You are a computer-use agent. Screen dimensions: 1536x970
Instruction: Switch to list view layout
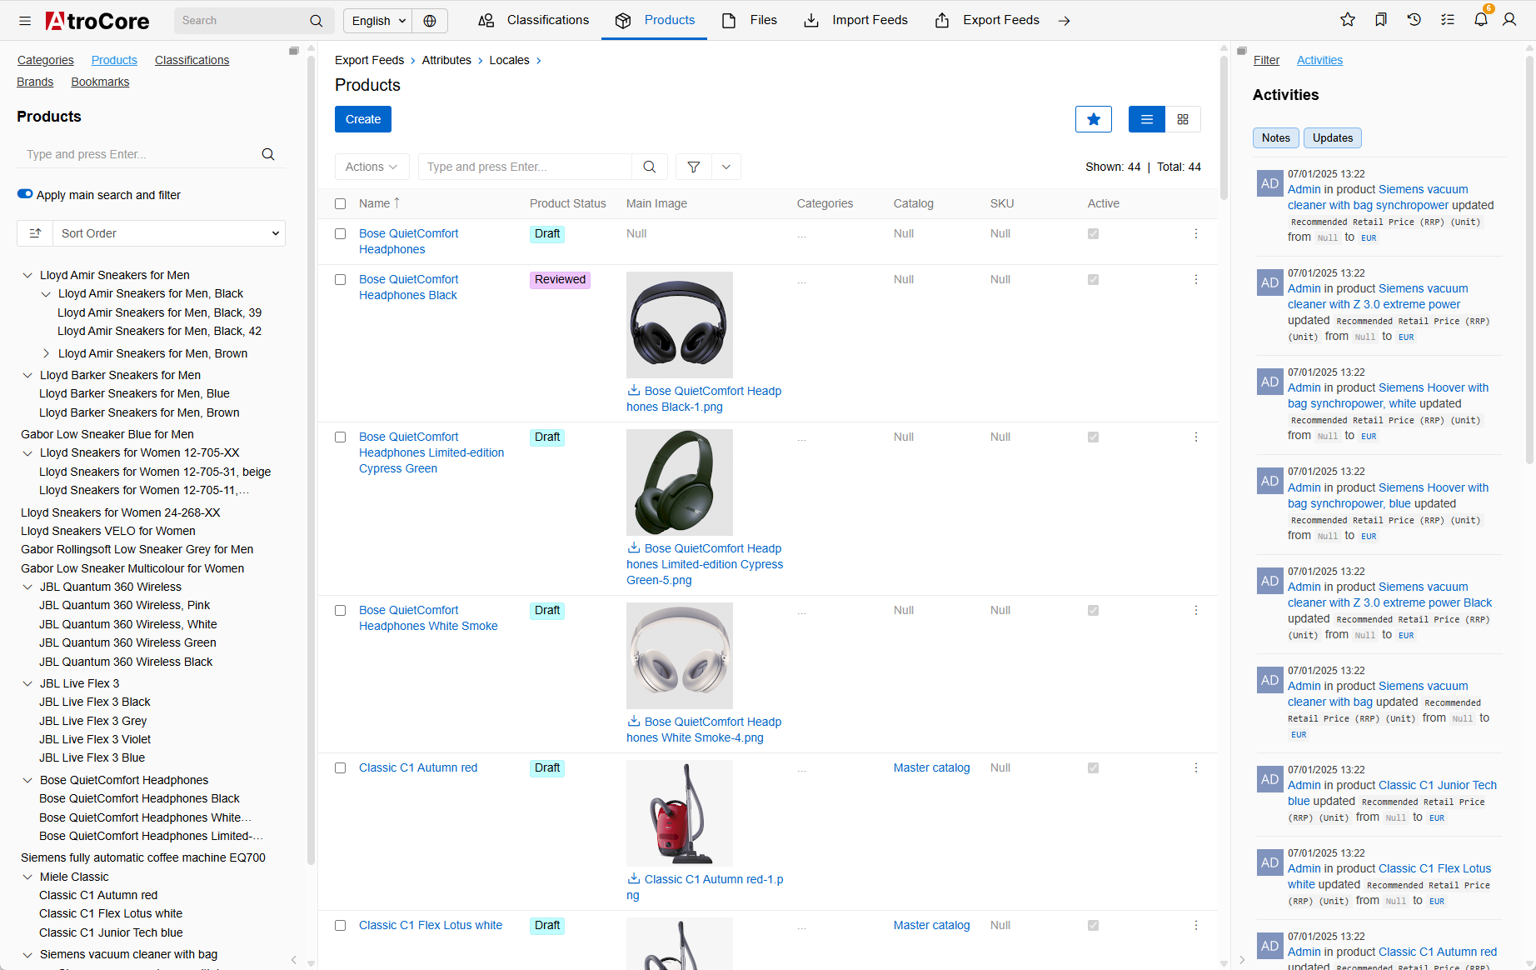pyautogui.click(x=1147, y=119)
